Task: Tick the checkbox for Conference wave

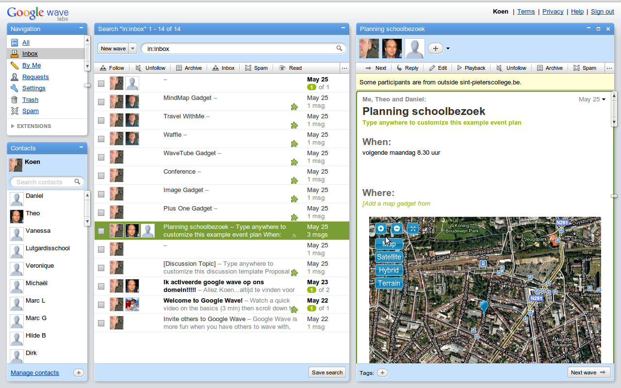Action: [x=101, y=176]
